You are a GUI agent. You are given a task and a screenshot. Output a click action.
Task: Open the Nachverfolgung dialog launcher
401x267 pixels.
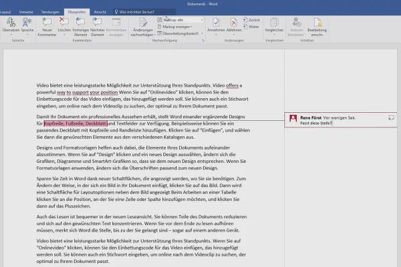pos(203,40)
